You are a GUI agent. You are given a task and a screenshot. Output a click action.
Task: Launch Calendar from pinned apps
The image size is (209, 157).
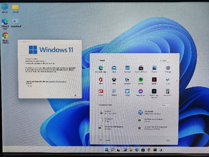tap(127, 69)
